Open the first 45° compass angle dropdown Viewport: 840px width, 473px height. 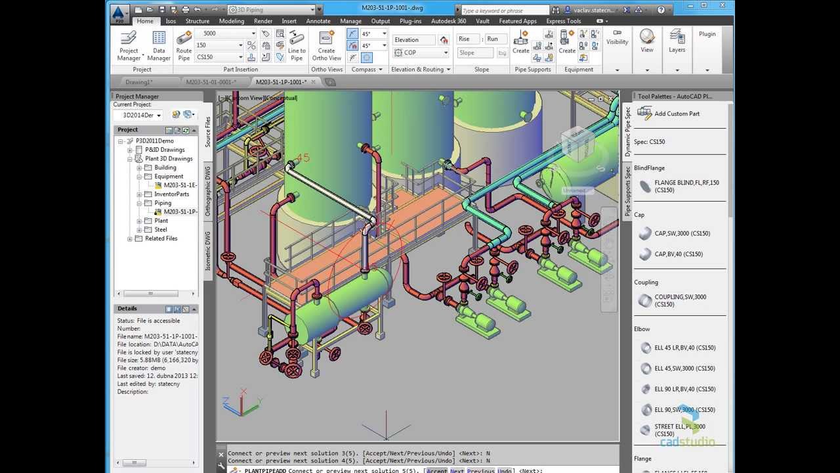[384, 34]
